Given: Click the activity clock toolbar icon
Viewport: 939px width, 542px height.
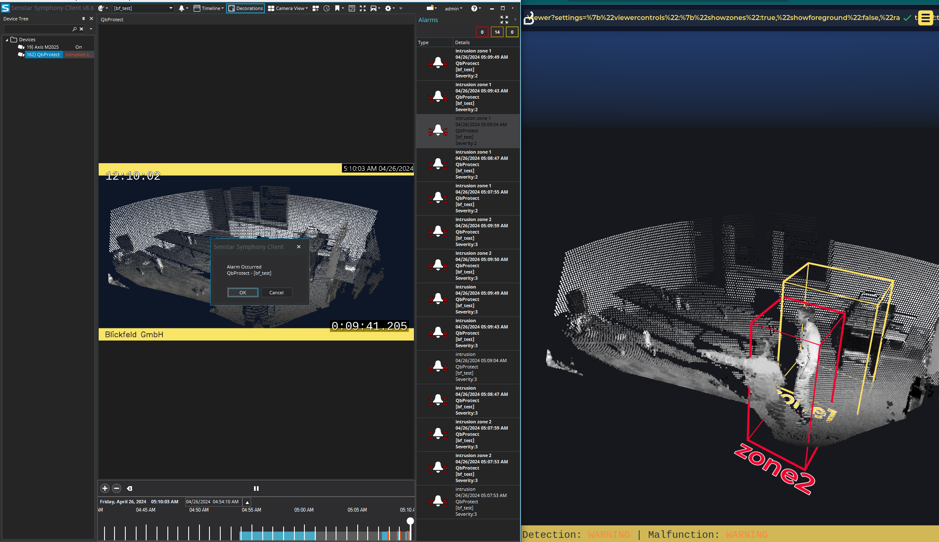Looking at the screenshot, I should coord(326,8).
